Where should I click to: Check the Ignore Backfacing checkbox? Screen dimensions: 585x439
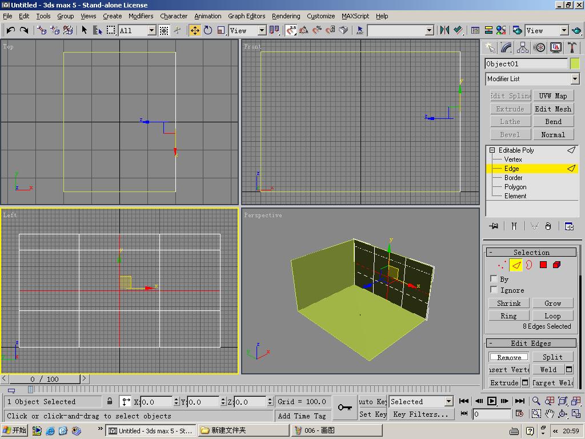click(x=494, y=290)
